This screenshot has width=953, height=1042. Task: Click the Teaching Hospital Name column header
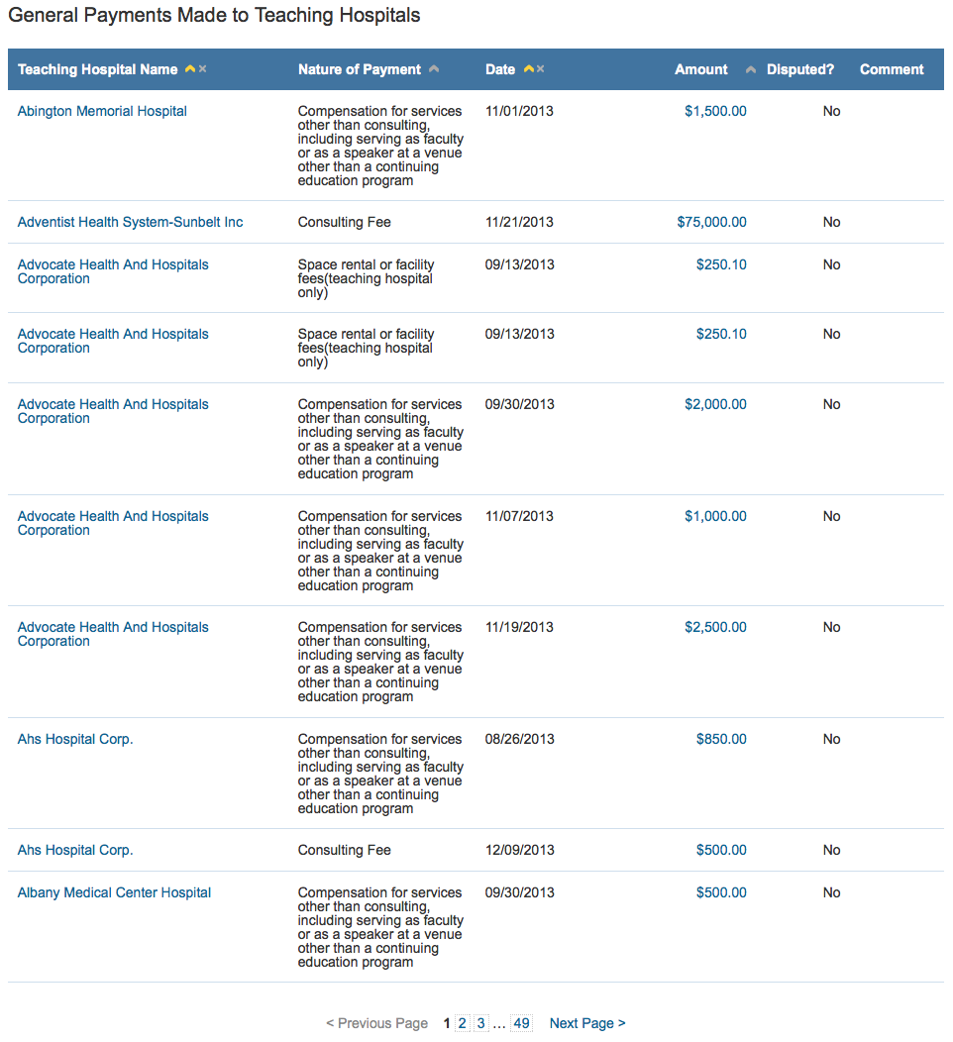coord(98,69)
